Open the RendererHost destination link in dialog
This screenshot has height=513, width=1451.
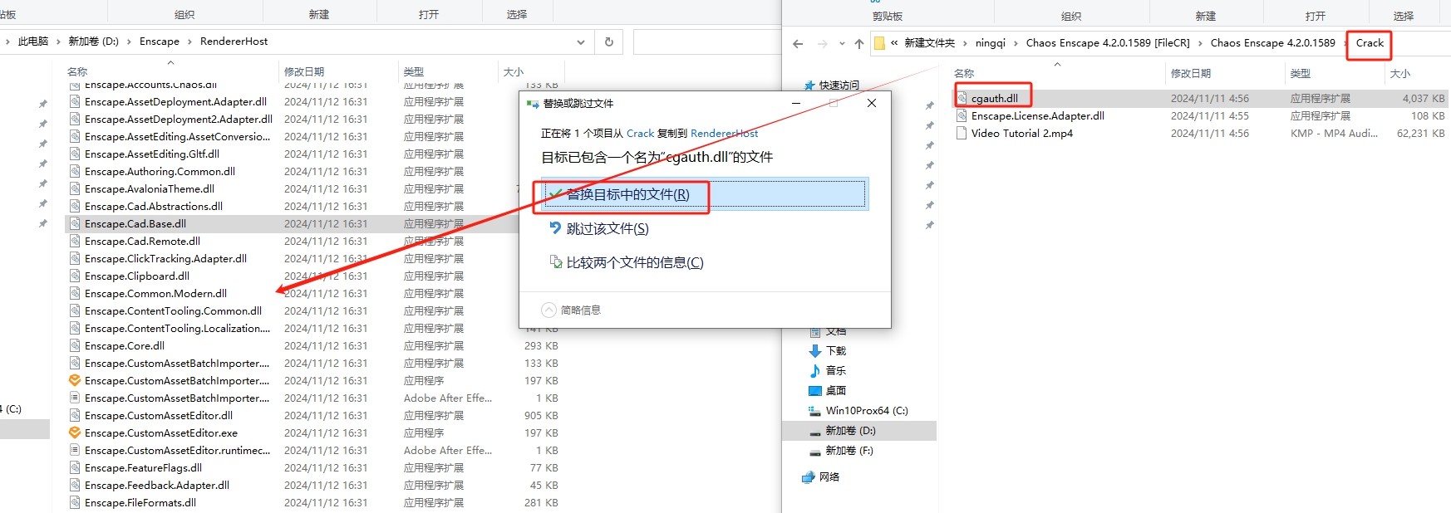(724, 133)
